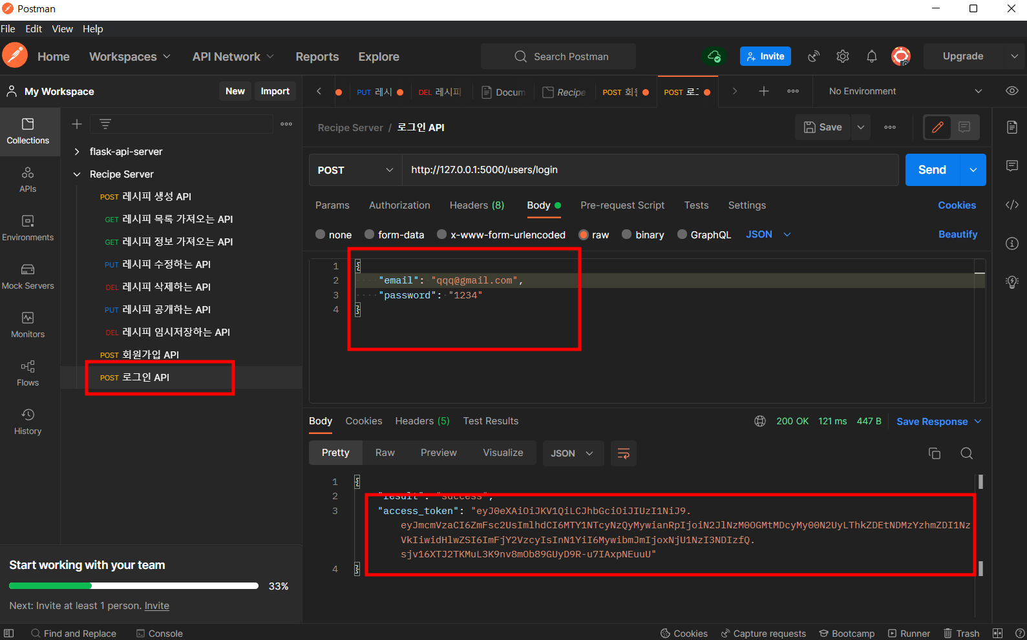Select the raw body type
1027x640 pixels.
tap(594, 234)
